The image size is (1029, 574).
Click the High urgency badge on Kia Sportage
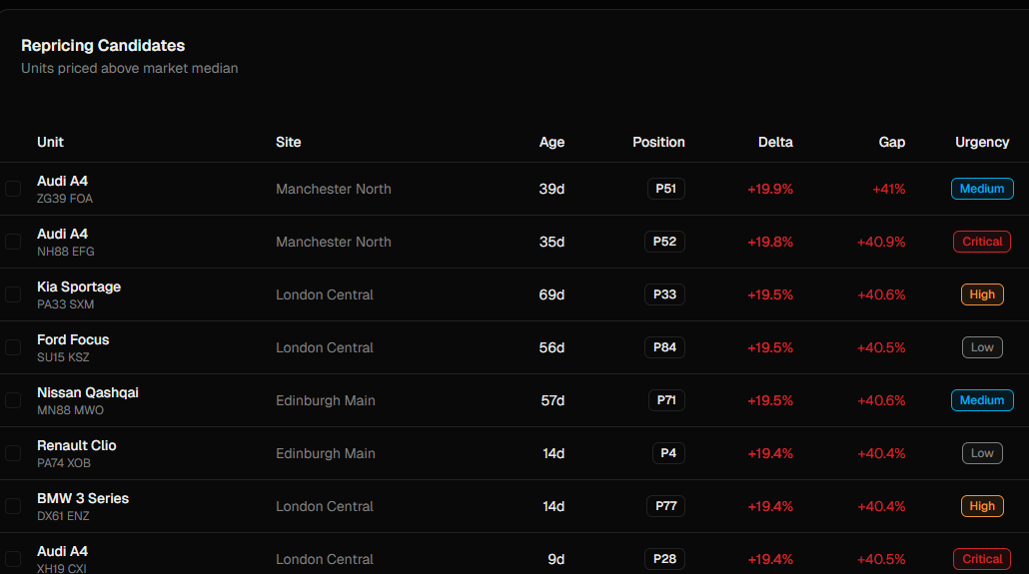point(982,294)
